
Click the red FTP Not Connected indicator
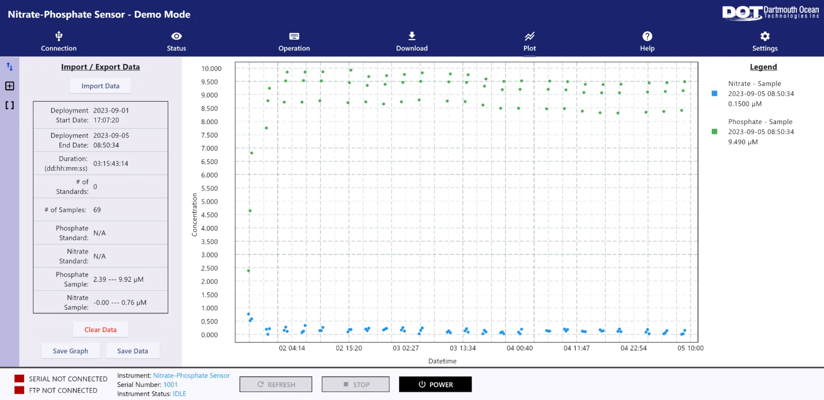coord(20,390)
